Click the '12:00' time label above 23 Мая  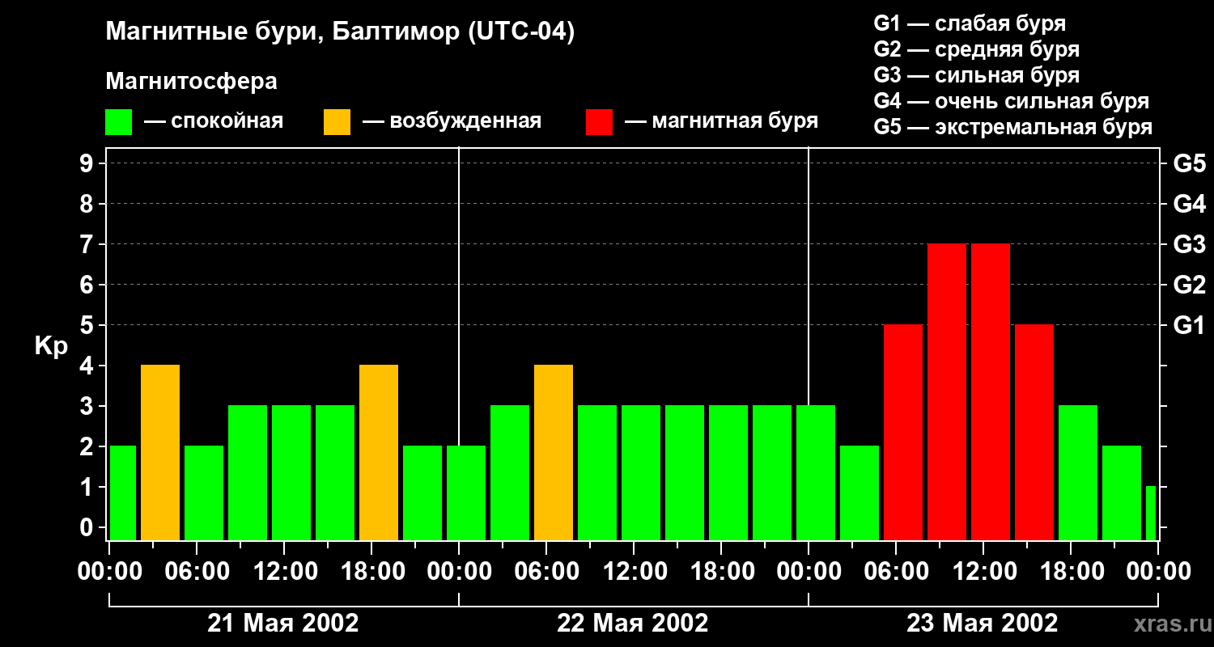(x=983, y=572)
